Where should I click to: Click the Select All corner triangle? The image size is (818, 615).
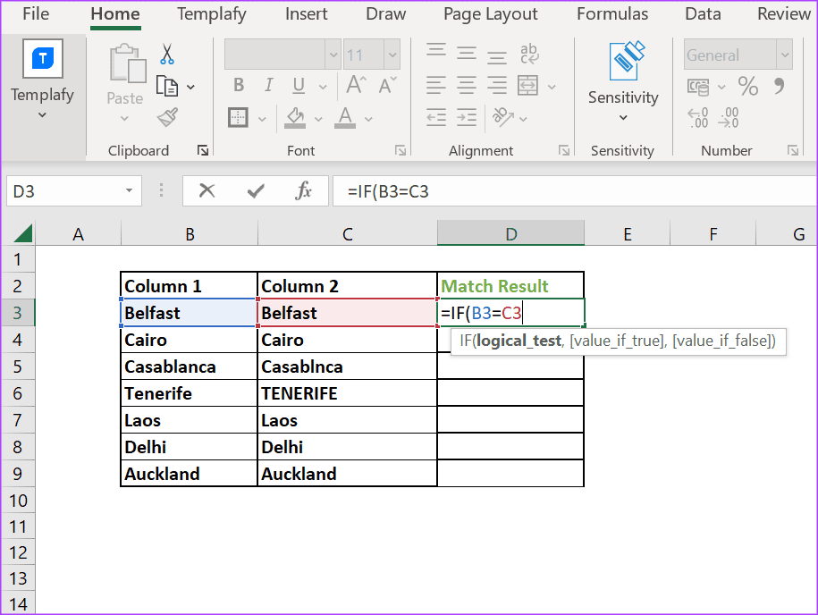(x=22, y=233)
